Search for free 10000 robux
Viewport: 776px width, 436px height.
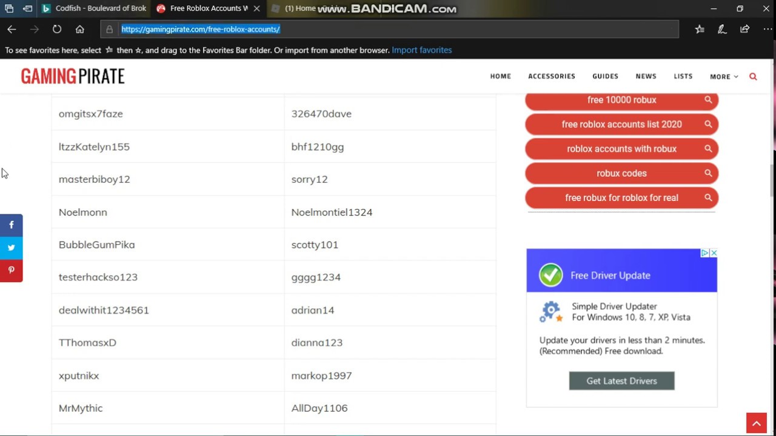click(x=621, y=100)
